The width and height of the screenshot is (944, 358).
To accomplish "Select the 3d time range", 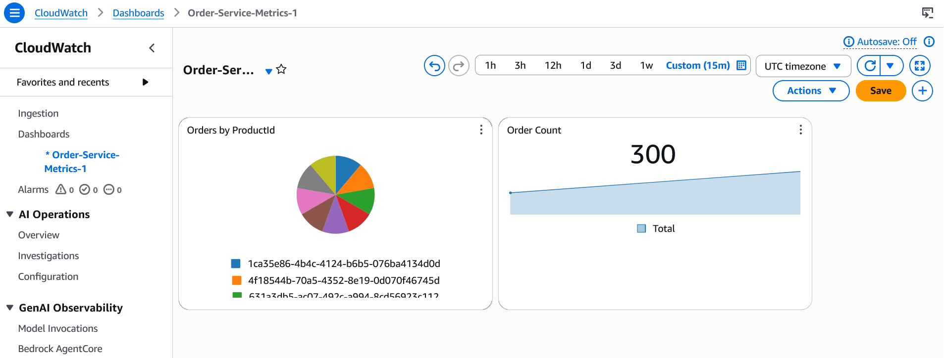I will [615, 65].
